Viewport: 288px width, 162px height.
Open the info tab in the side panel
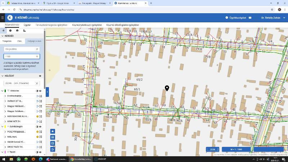(x=10, y=31)
